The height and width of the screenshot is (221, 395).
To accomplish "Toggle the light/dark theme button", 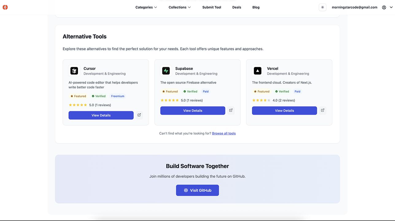I will [x=322, y=7].
